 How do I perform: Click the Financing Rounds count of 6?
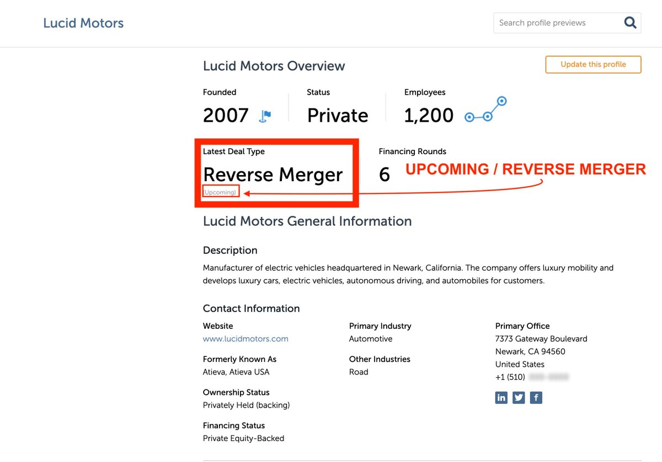tap(384, 173)
